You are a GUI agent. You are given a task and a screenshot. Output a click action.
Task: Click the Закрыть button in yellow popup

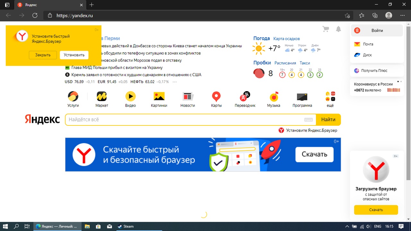point(43,55)
